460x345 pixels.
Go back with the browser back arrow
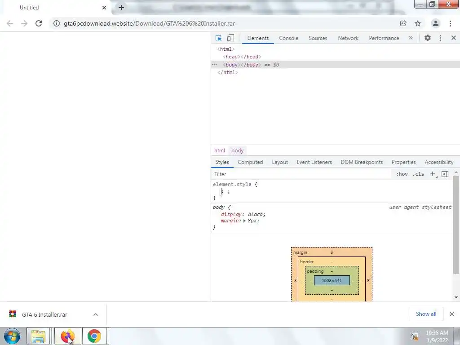click(10, 23)
